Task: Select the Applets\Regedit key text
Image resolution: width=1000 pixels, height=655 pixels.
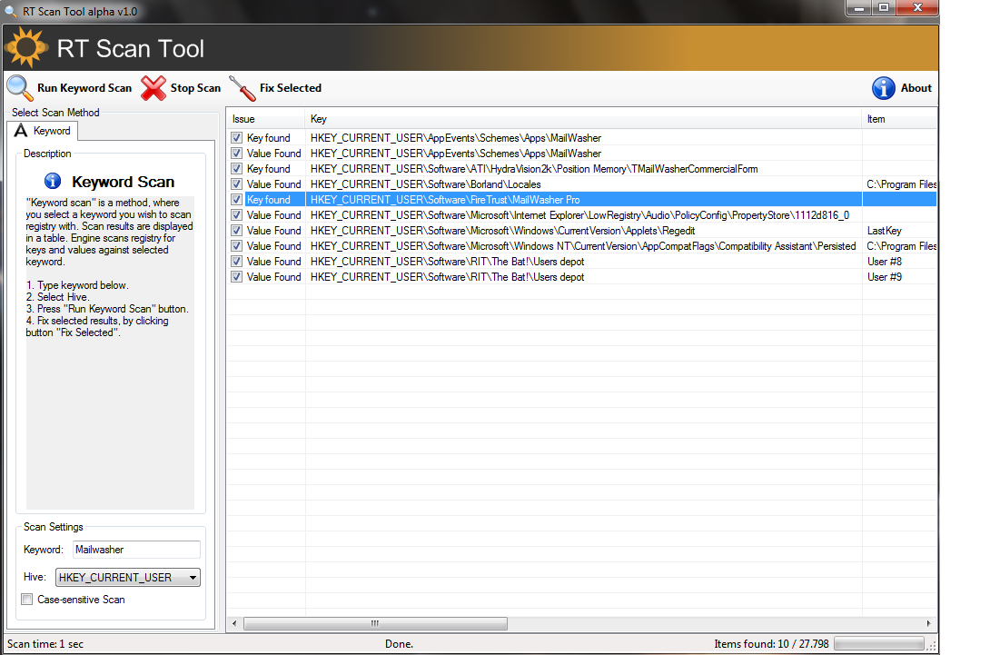Action: (502, 230)
